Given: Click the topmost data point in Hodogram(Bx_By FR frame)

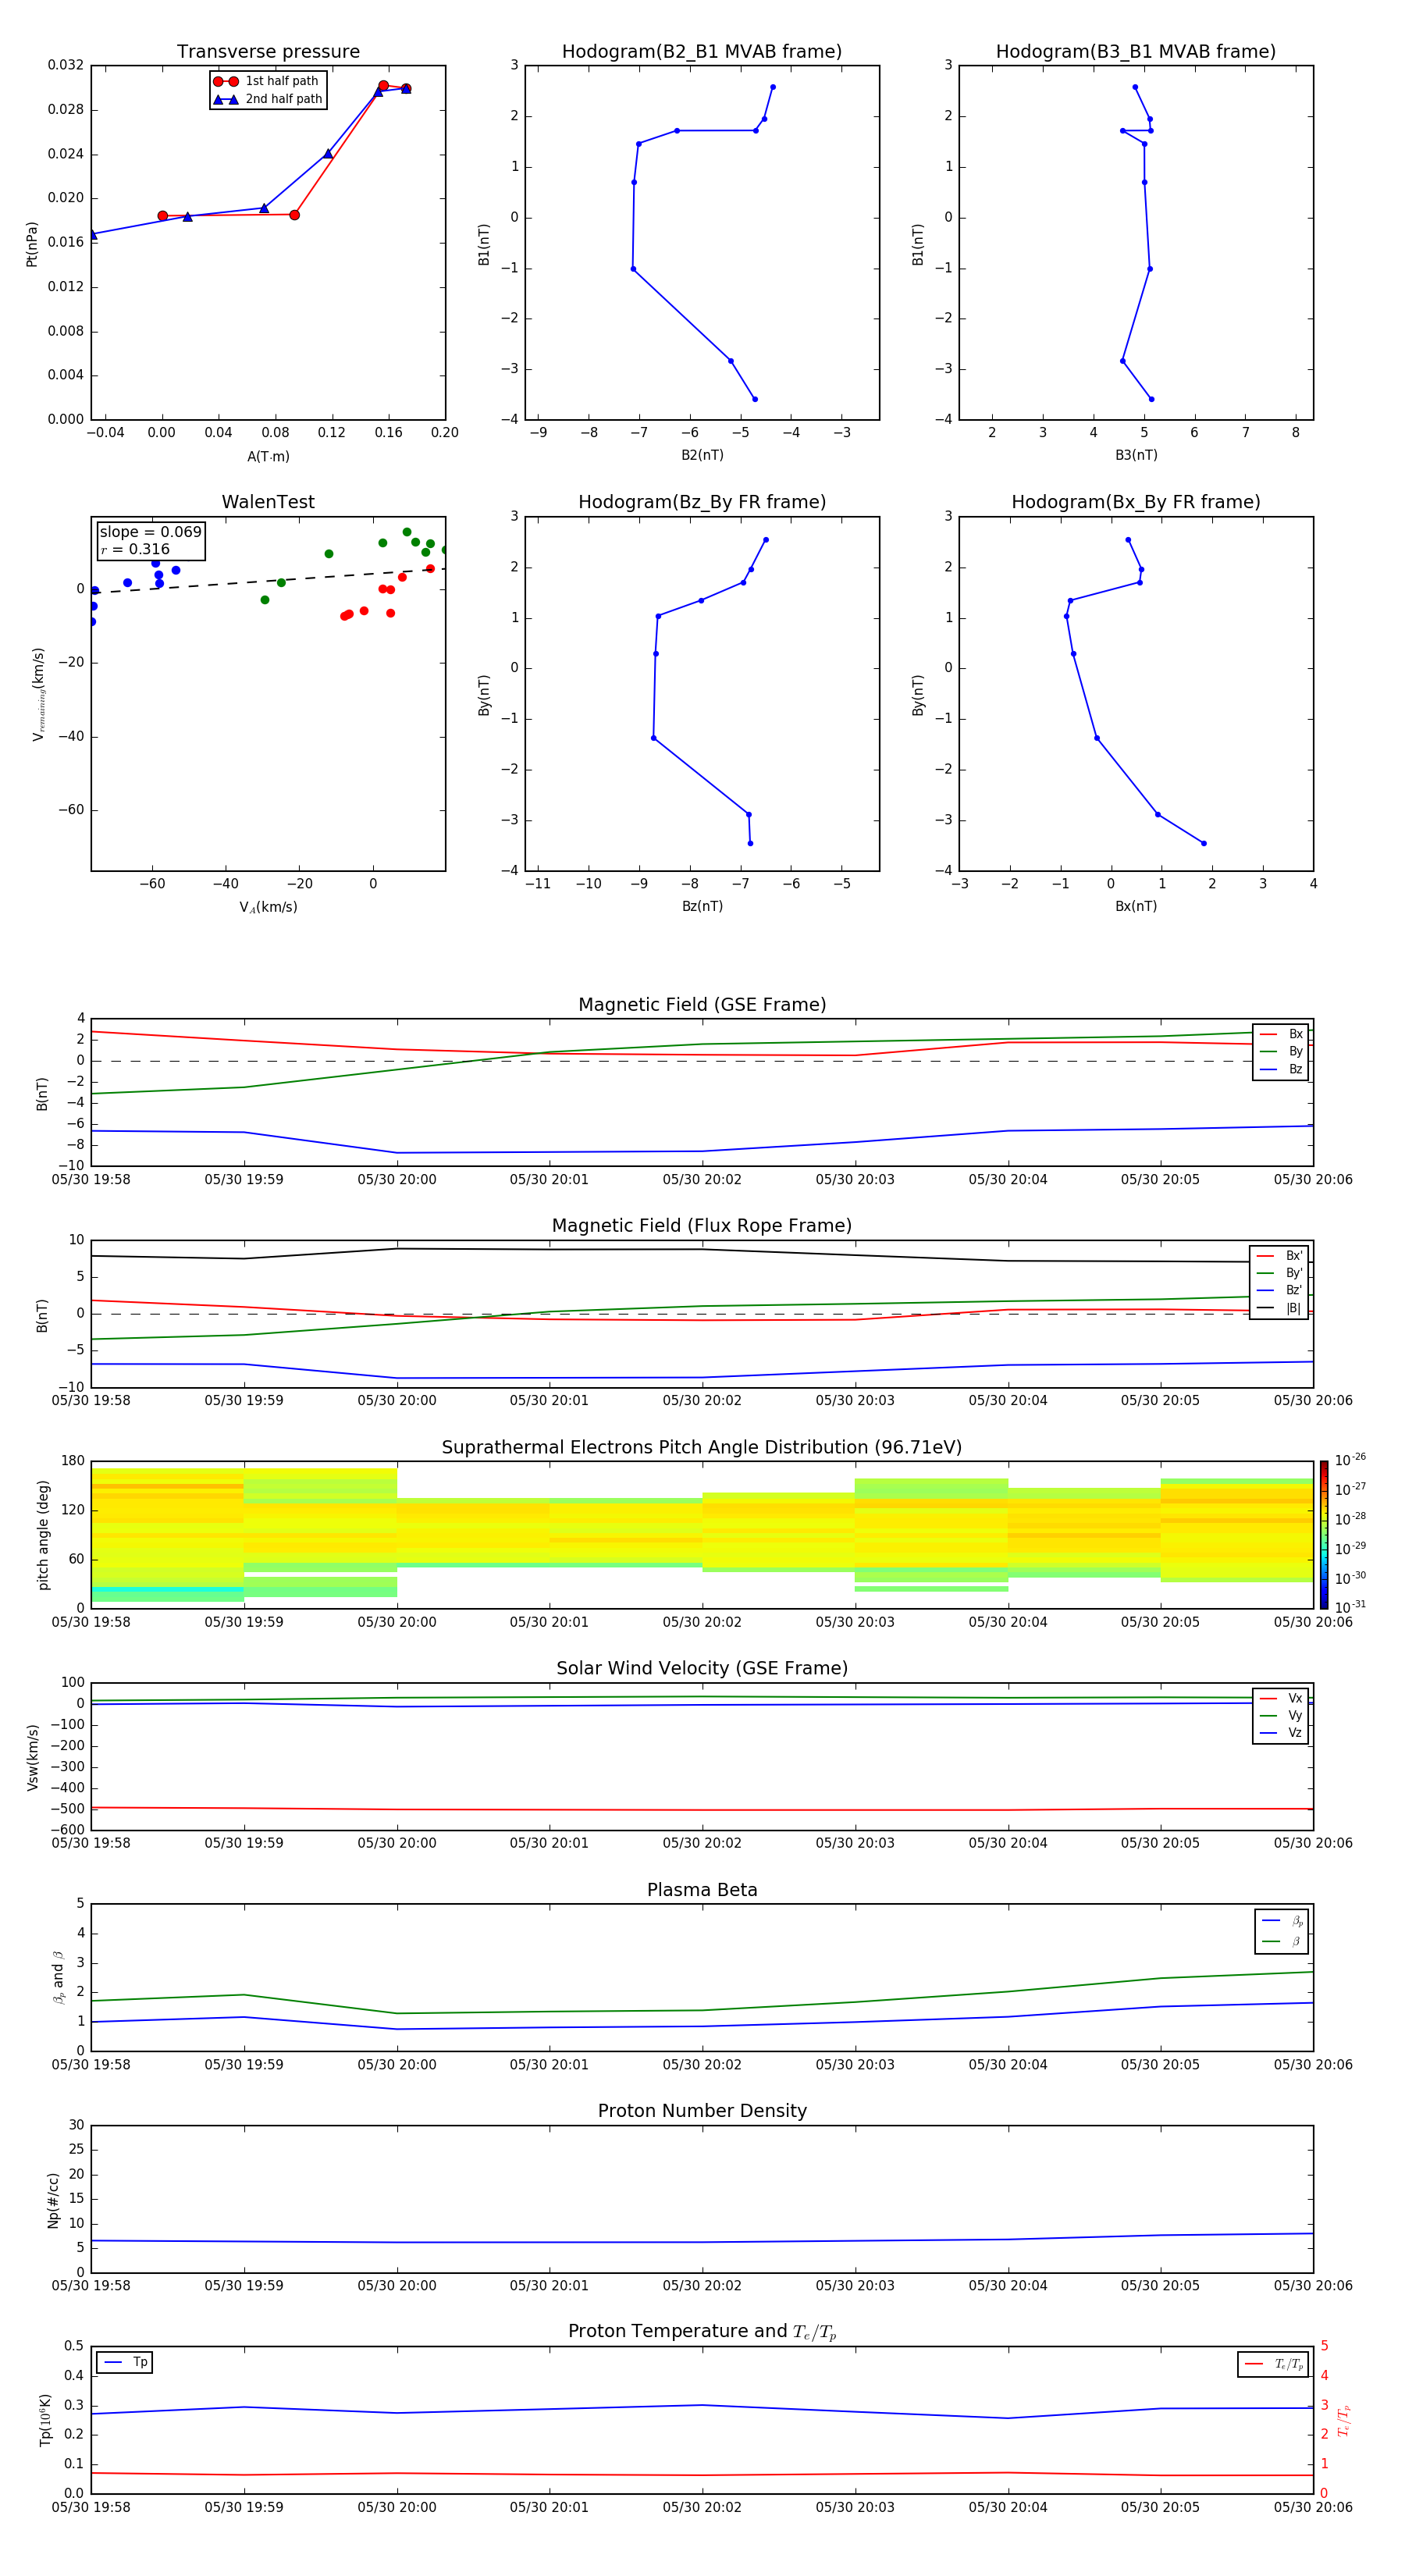Looking at the screenshot, I should coord(1128,540).
